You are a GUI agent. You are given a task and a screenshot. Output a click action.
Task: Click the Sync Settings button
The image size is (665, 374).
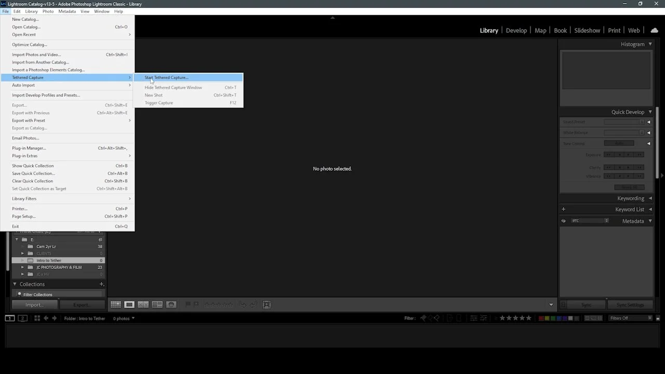630,305
